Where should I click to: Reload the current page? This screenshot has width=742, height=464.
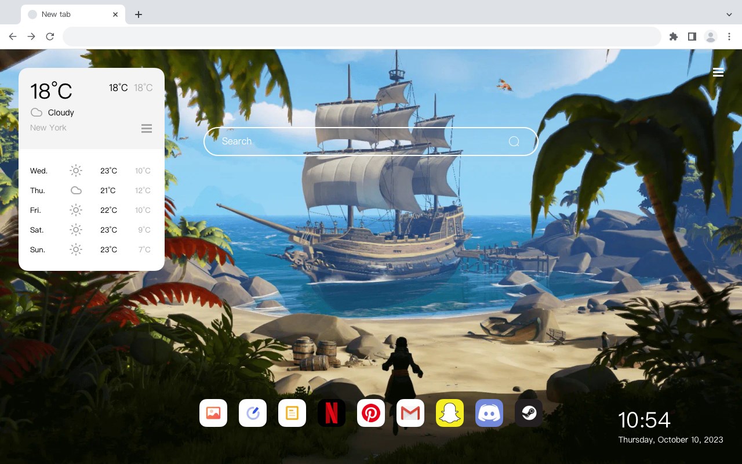pos(50,37)
